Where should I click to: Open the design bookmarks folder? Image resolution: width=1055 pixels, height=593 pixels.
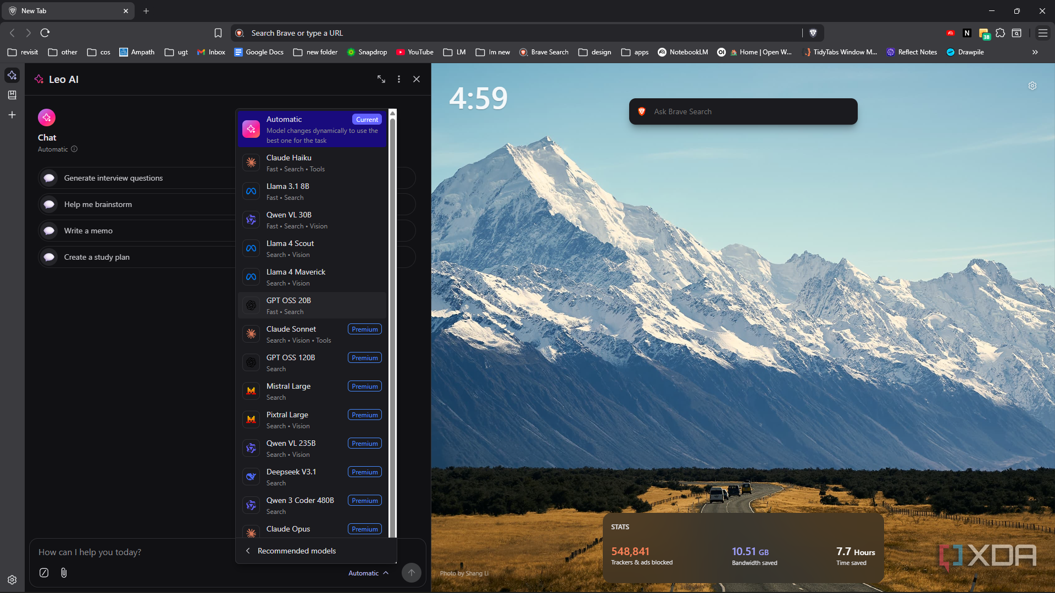click(x=595, y=52)
